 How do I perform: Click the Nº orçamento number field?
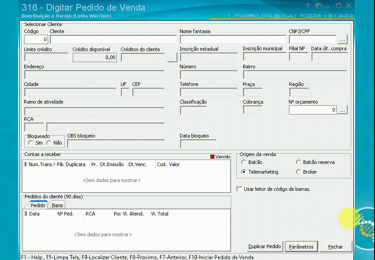click(313, 110)
